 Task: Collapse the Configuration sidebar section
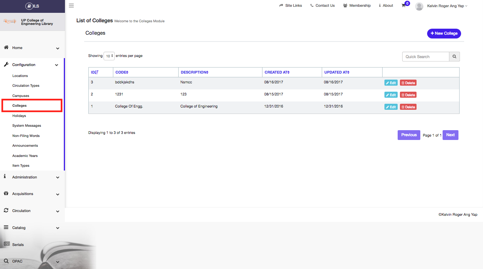32,65
